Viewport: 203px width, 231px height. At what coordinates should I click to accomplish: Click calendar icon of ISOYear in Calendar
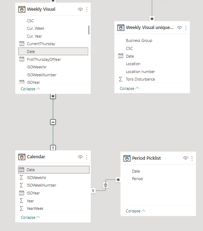click(22, 193)
